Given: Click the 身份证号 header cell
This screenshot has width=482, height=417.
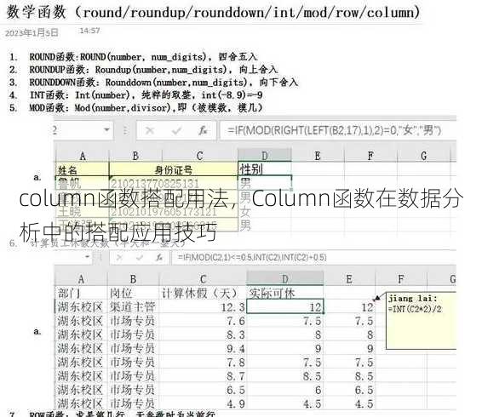Looking at the screenshot, I should (x=174, y=169).
